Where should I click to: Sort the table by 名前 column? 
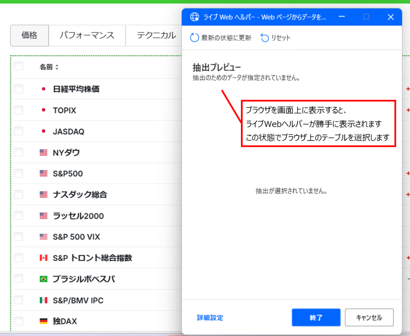49,67
